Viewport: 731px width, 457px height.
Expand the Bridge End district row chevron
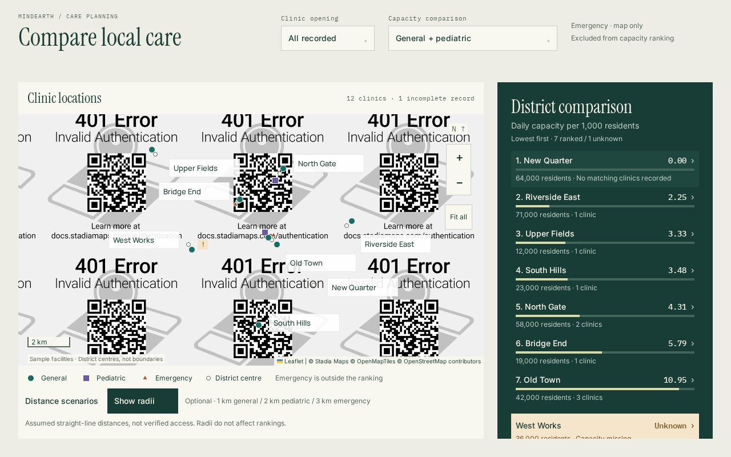click(693, 344)
